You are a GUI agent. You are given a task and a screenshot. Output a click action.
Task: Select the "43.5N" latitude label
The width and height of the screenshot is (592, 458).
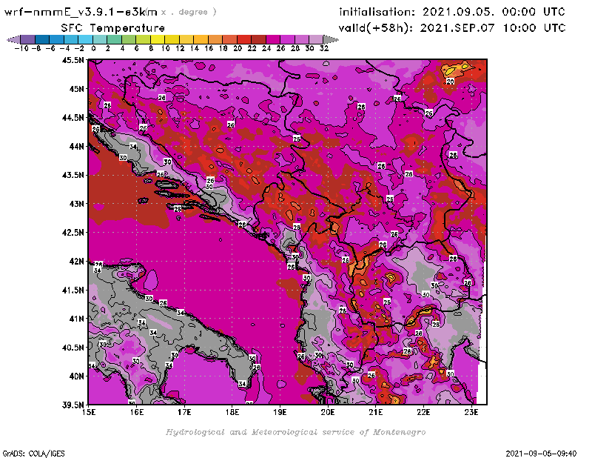tap(73, 175)
